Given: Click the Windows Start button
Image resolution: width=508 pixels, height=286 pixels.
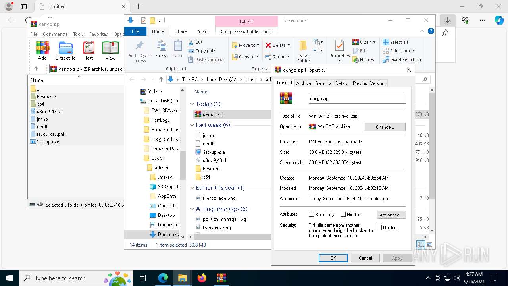Looking at the screenshot, I should click(10, 278).
